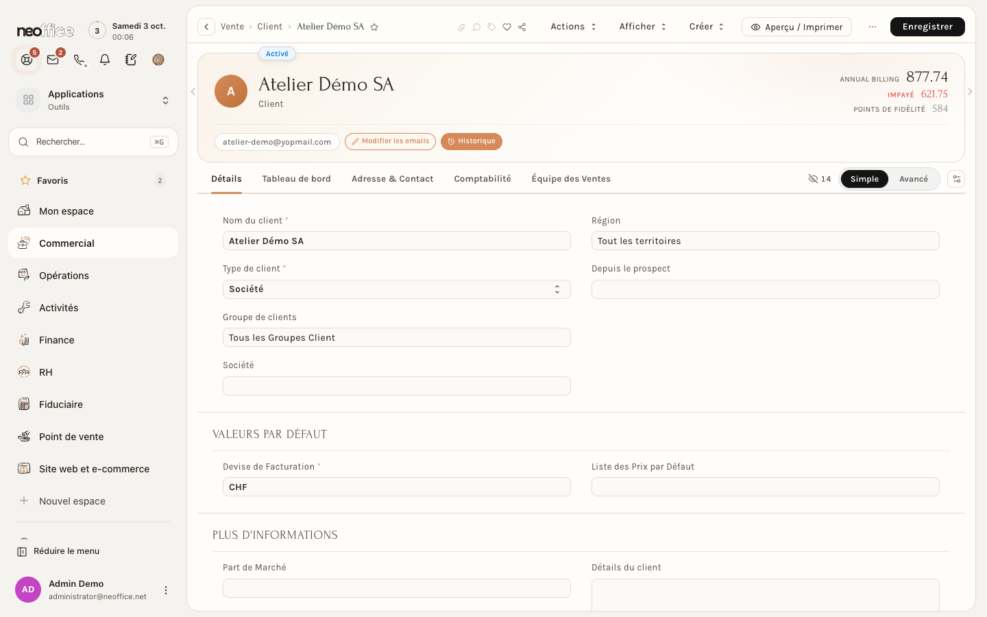Open the form settings sliders icon
Image resolution: width=987 pixels, height=617 pixels.
(956, 179)
